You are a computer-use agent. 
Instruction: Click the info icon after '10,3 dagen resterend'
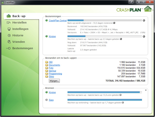pyautogui.click(x=114, y=23)
